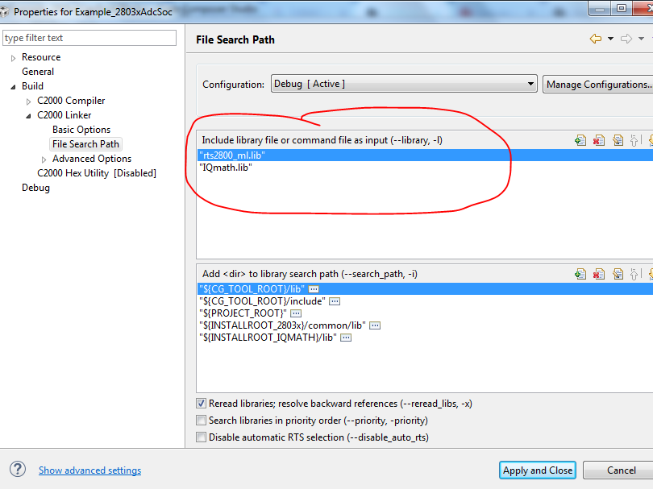
Task: Go back to previous properties page
Action: pos(596,39)
